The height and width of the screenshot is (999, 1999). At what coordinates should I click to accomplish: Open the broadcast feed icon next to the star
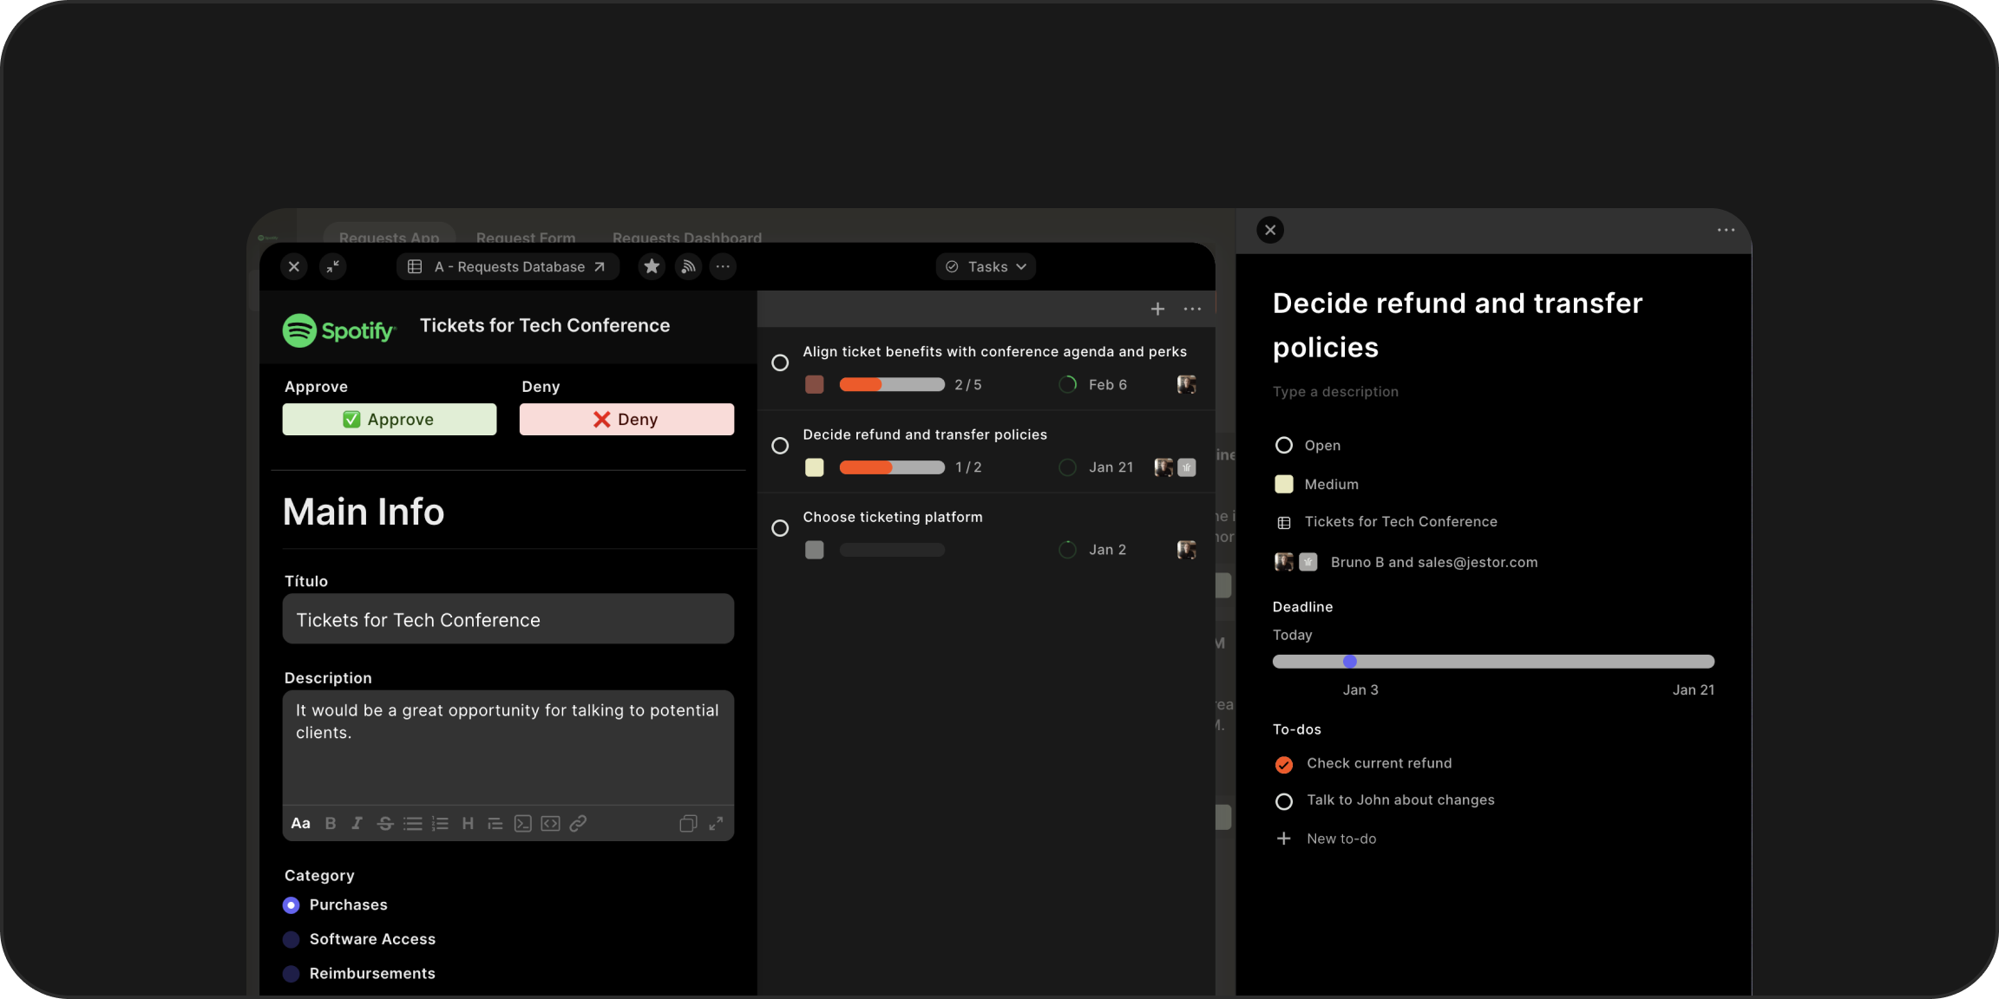687,266
